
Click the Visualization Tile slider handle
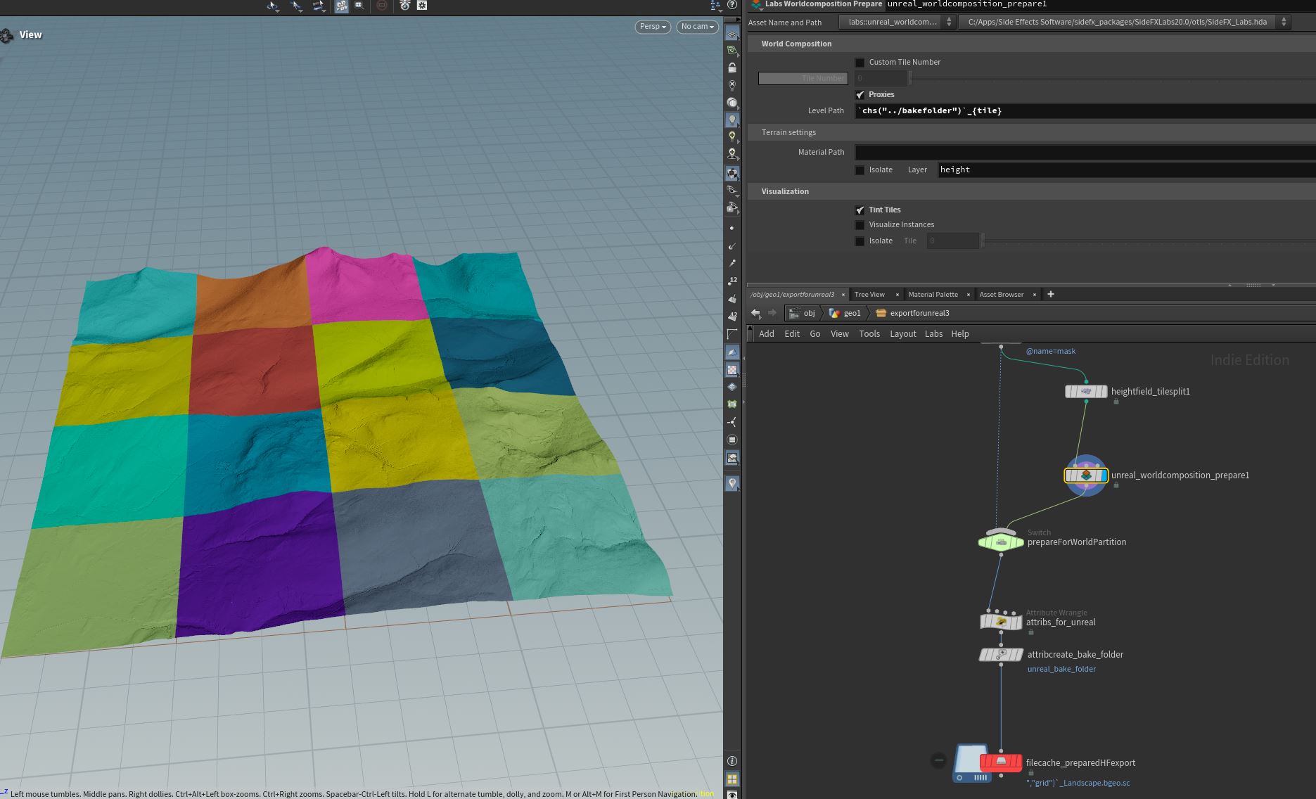[983, 241]
